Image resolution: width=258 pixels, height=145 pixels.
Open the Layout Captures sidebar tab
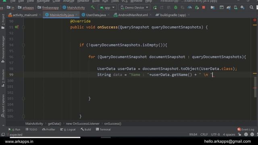(3, 106)
